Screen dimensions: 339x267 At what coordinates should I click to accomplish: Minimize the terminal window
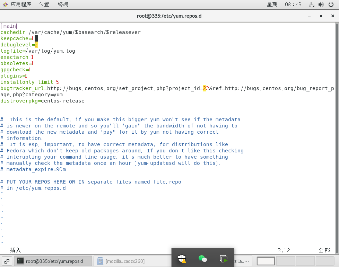[x=309, y=16]
